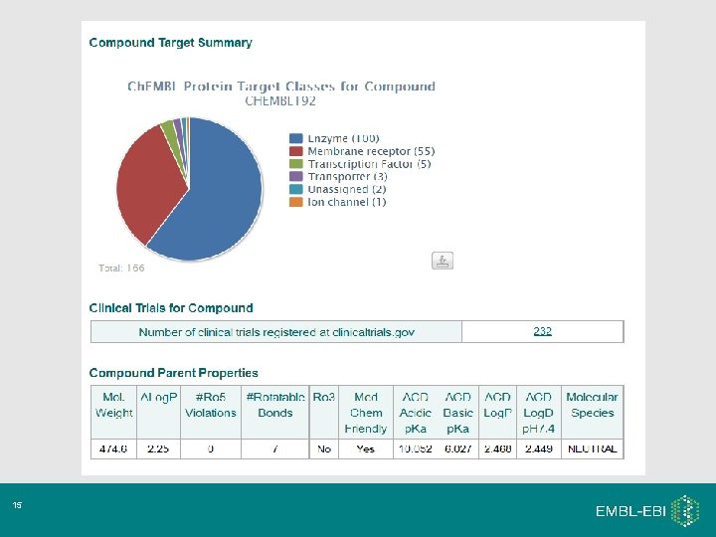
Task: Click the No value under Ro3
Action: click(x=324, y=448)
